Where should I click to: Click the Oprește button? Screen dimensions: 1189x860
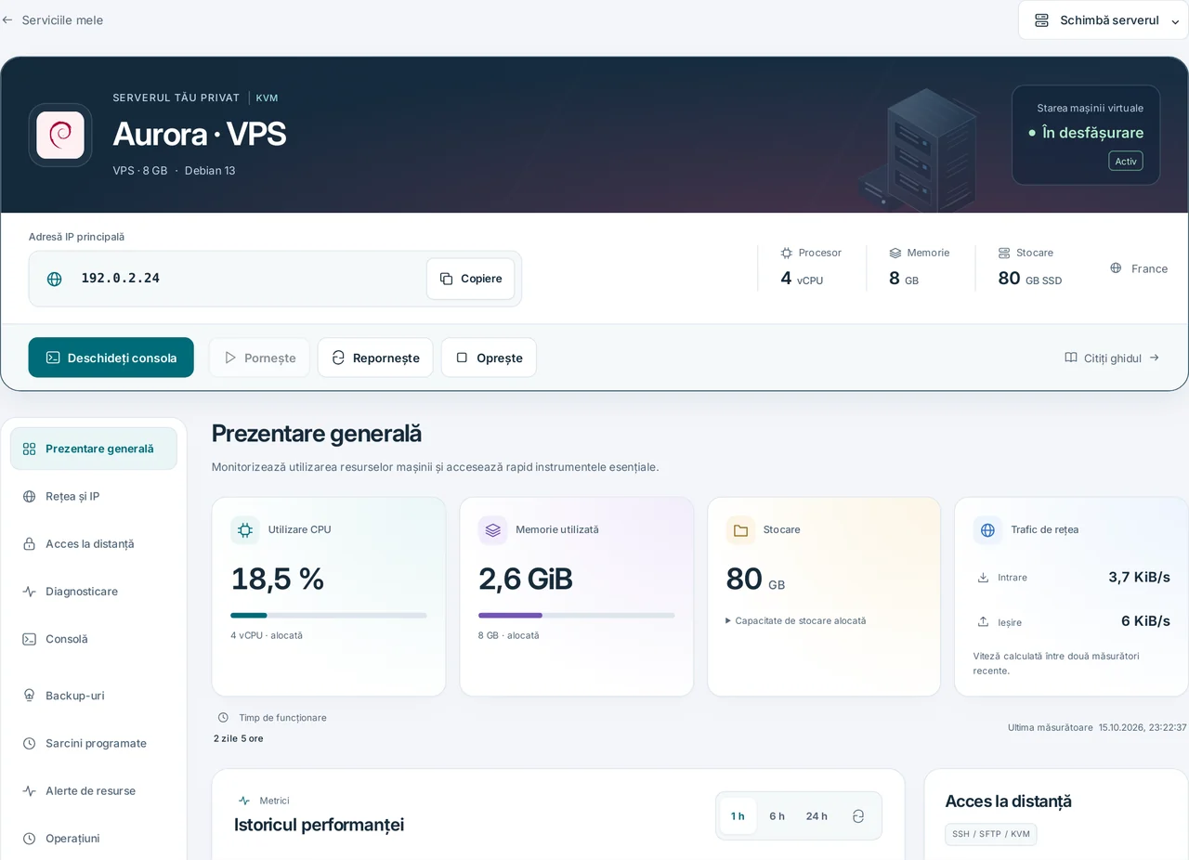click(x=489, y=358)
